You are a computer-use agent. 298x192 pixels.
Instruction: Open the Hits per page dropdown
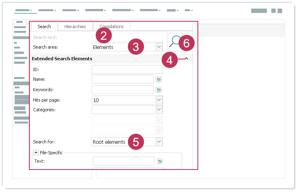pos(159,100)
